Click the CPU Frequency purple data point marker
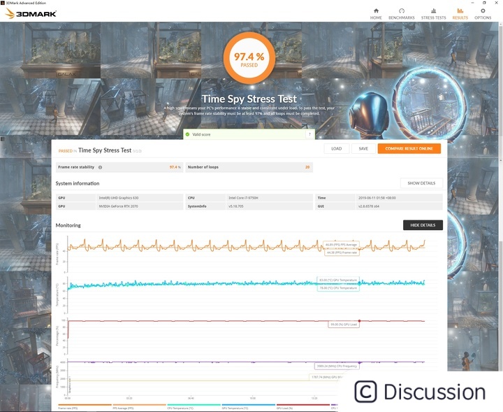 coord(359,362)
